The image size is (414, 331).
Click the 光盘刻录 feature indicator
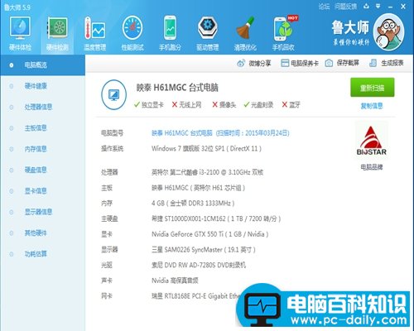tap(258, 105)
